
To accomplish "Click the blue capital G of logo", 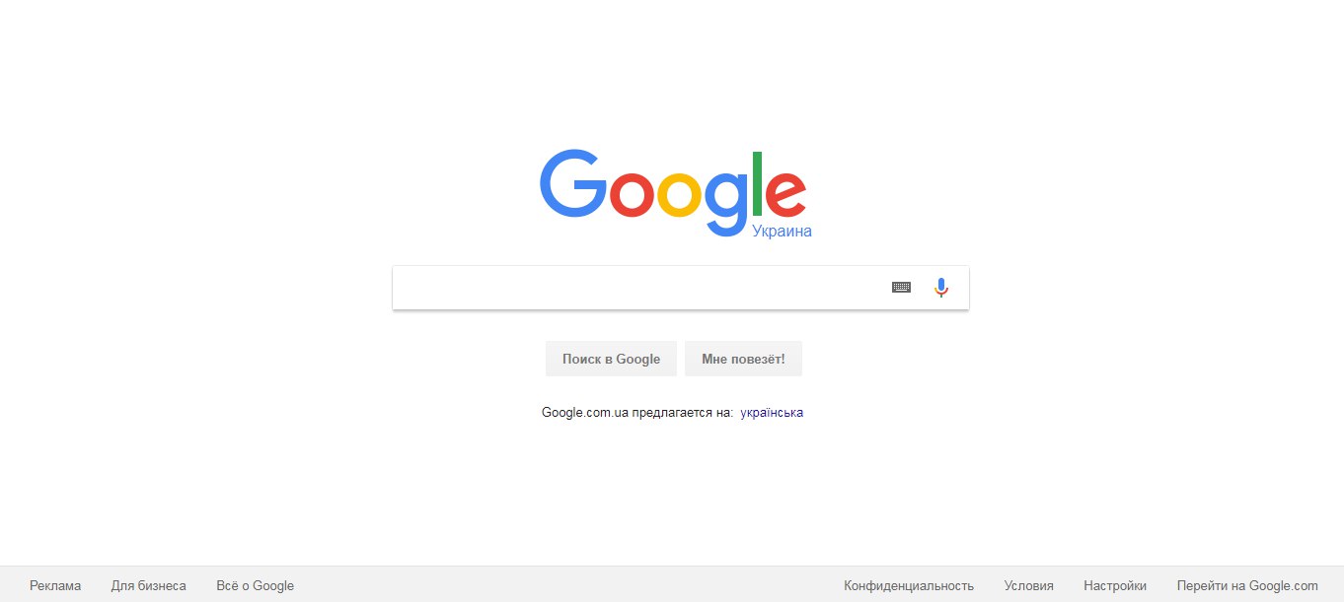I will 573,183.
